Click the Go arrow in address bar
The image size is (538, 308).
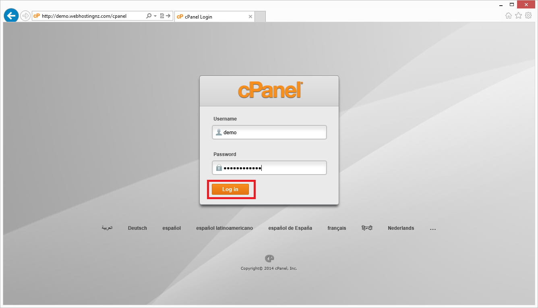pyautogui.click(x=168, y=16)
